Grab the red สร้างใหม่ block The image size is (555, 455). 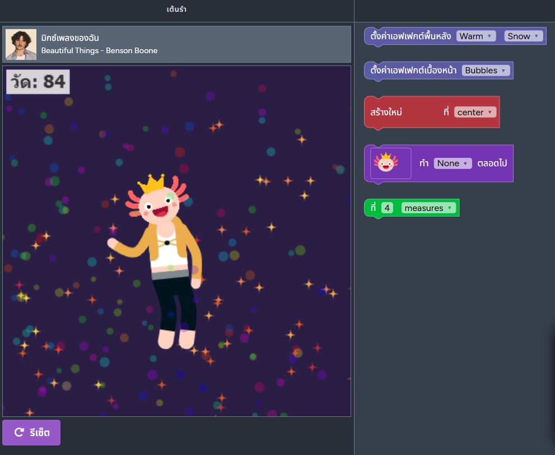point(386,112)
